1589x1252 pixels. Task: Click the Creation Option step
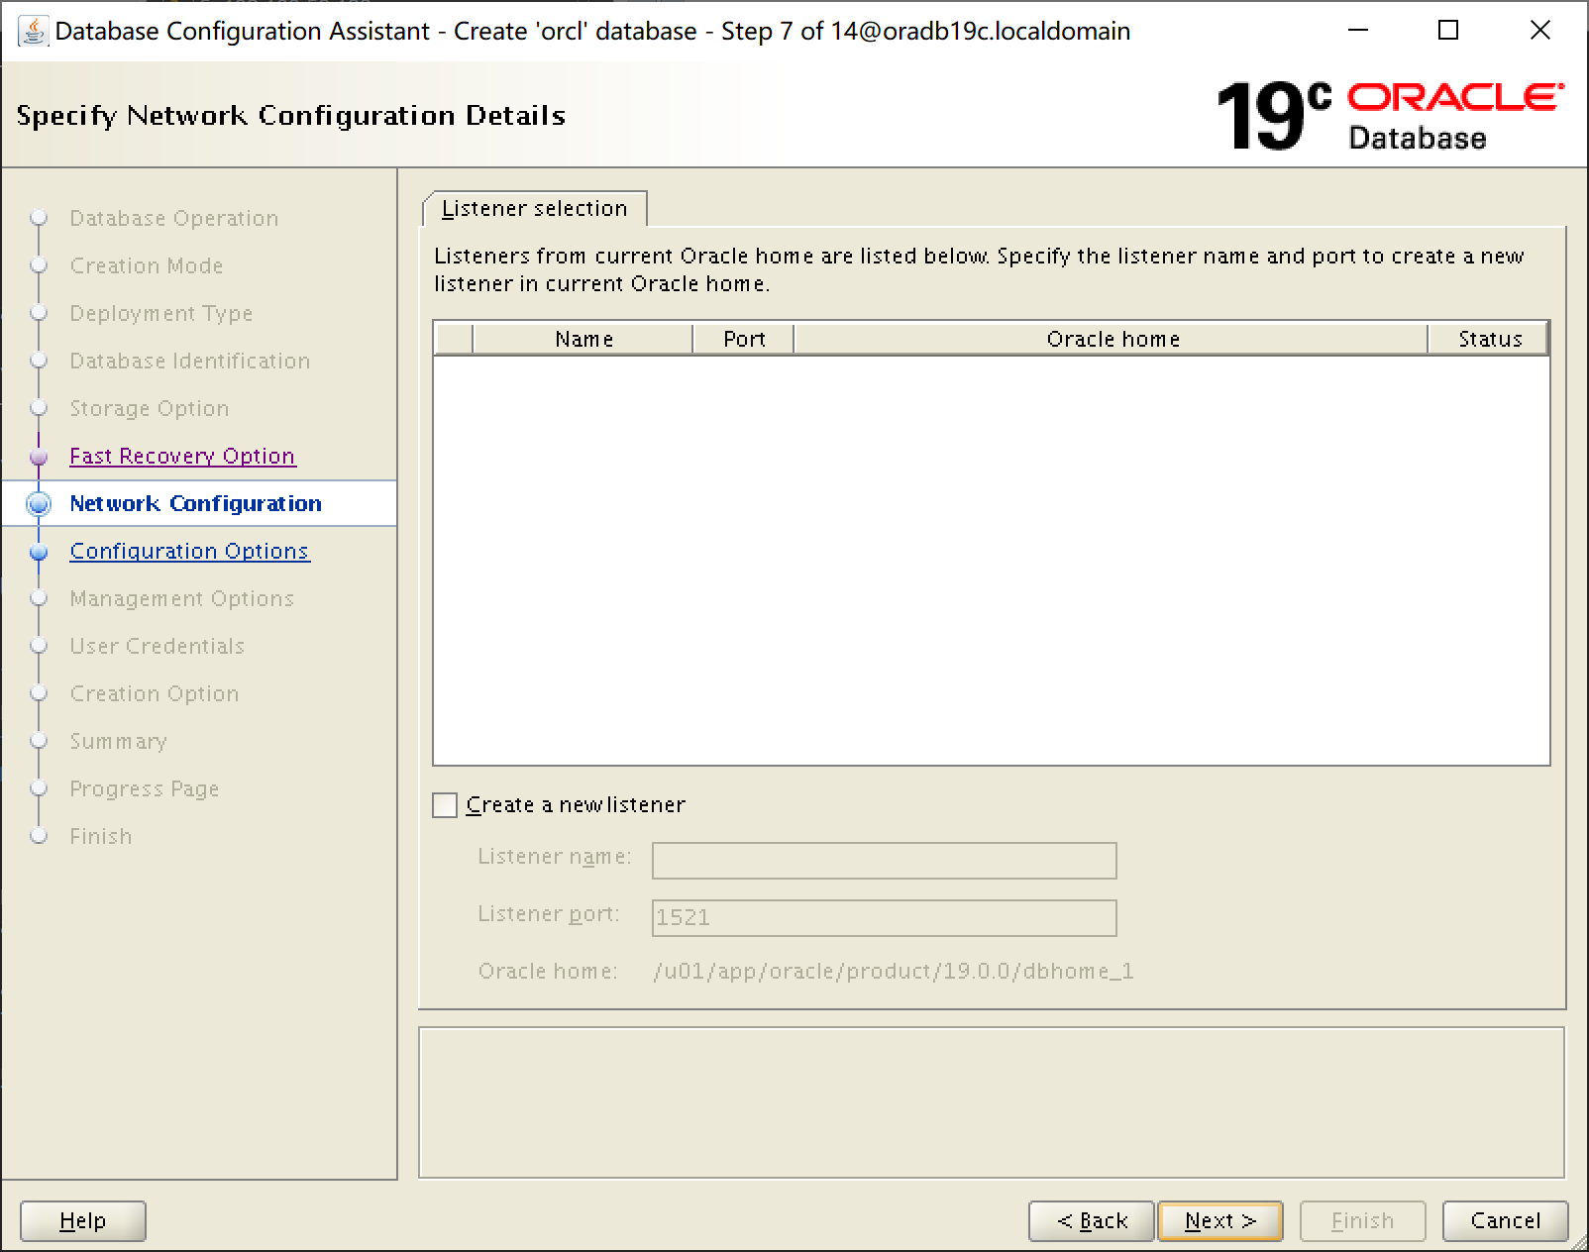tap(154, 693)
